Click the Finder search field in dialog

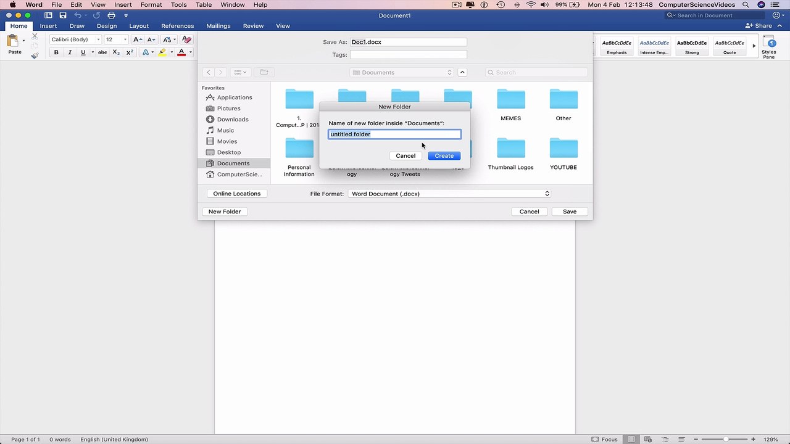536,72
